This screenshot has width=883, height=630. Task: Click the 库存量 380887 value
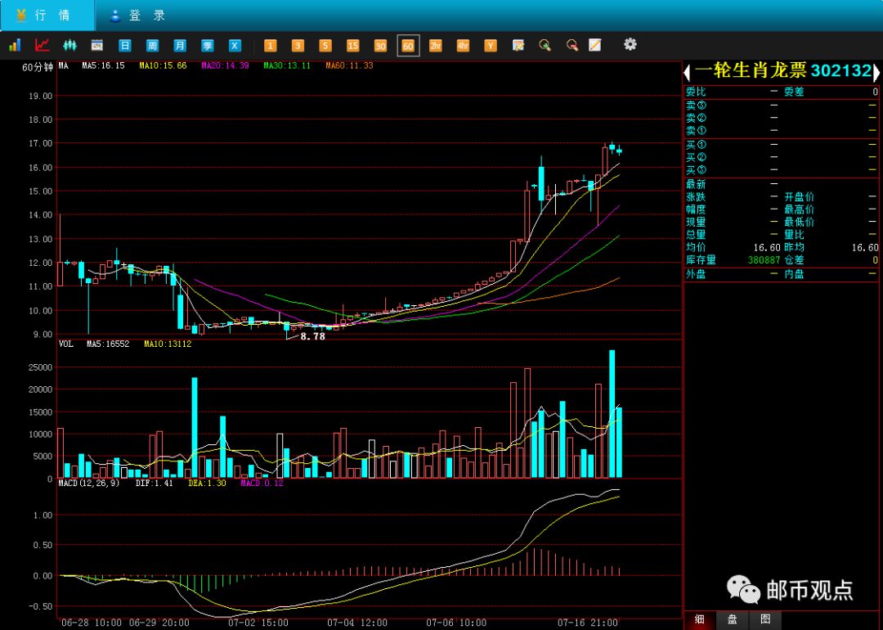764,260
